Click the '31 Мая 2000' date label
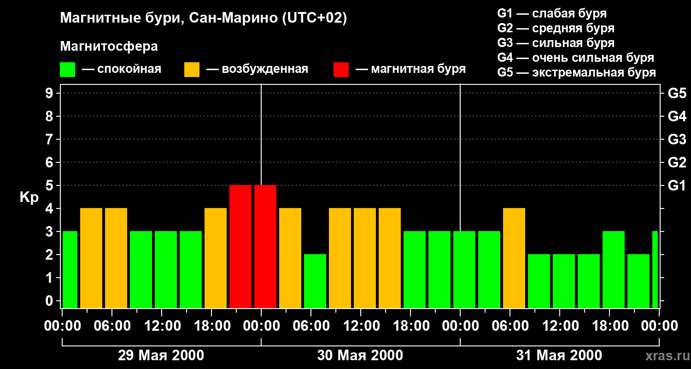 click(559, 355)
